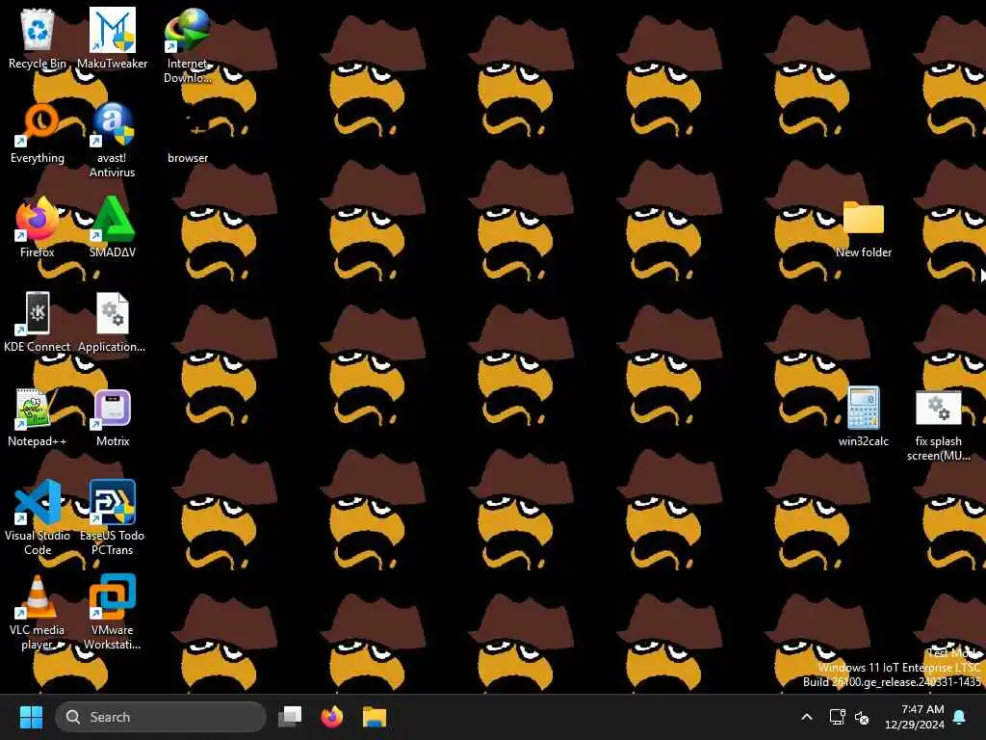Open Visual Studio Code shortcut

click(38, 517)
